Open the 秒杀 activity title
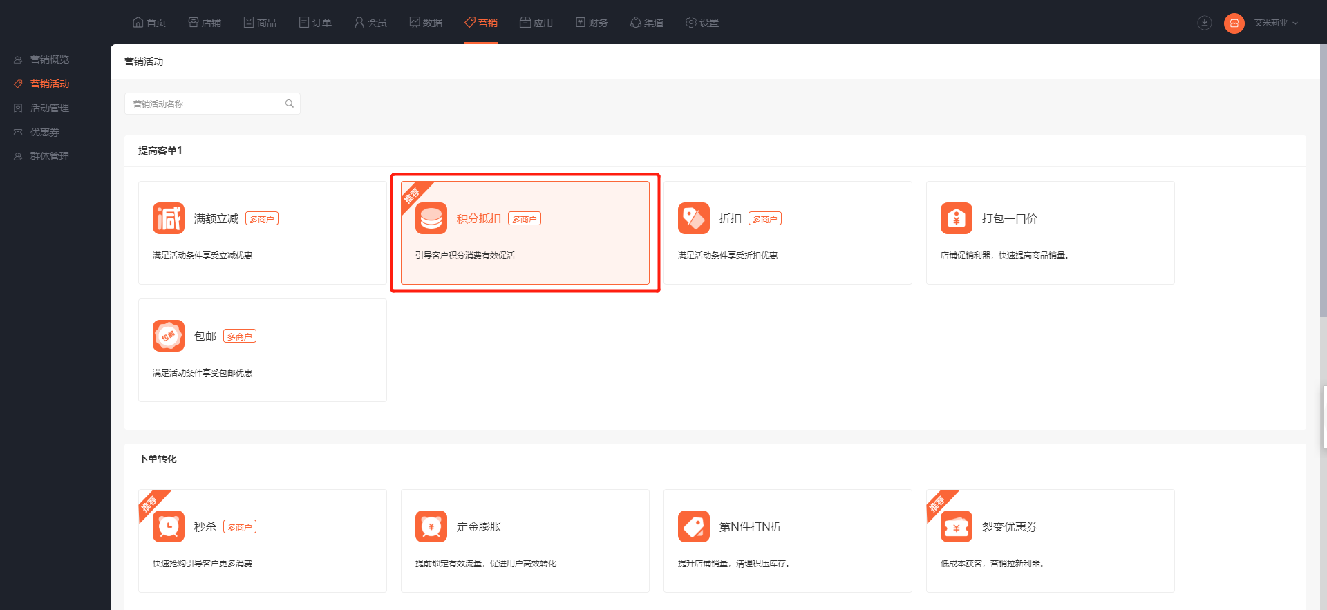Screen dimensions: 1327x610 (205, 526)
